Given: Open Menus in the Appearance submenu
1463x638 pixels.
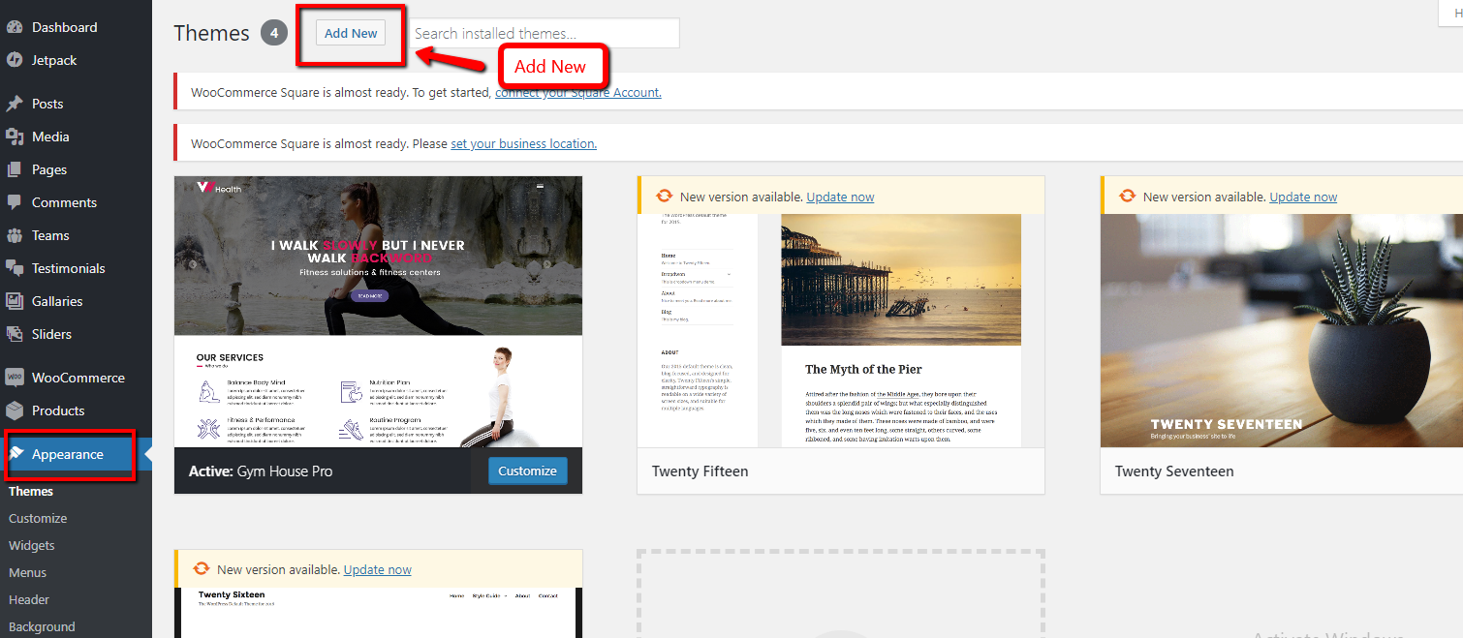Looking at the screenshot, I should [x=28, y=572].
